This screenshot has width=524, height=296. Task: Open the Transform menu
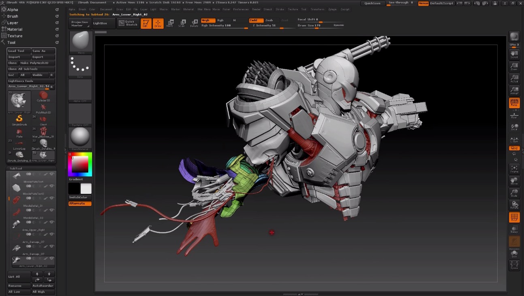(317, 9)
